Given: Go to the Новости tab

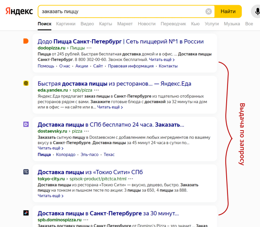Looking at the screenshot, I should click(x=147, y=24).
